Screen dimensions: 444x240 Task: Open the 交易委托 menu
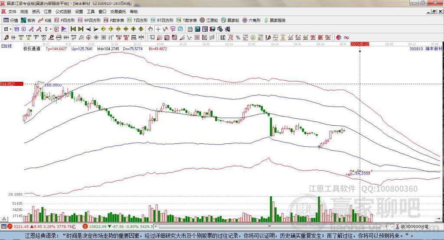[118, 12]
